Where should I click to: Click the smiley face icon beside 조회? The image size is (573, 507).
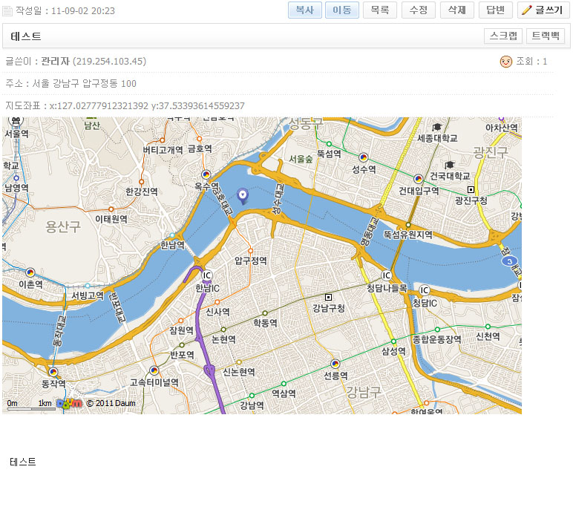click(x=506, y=62)
